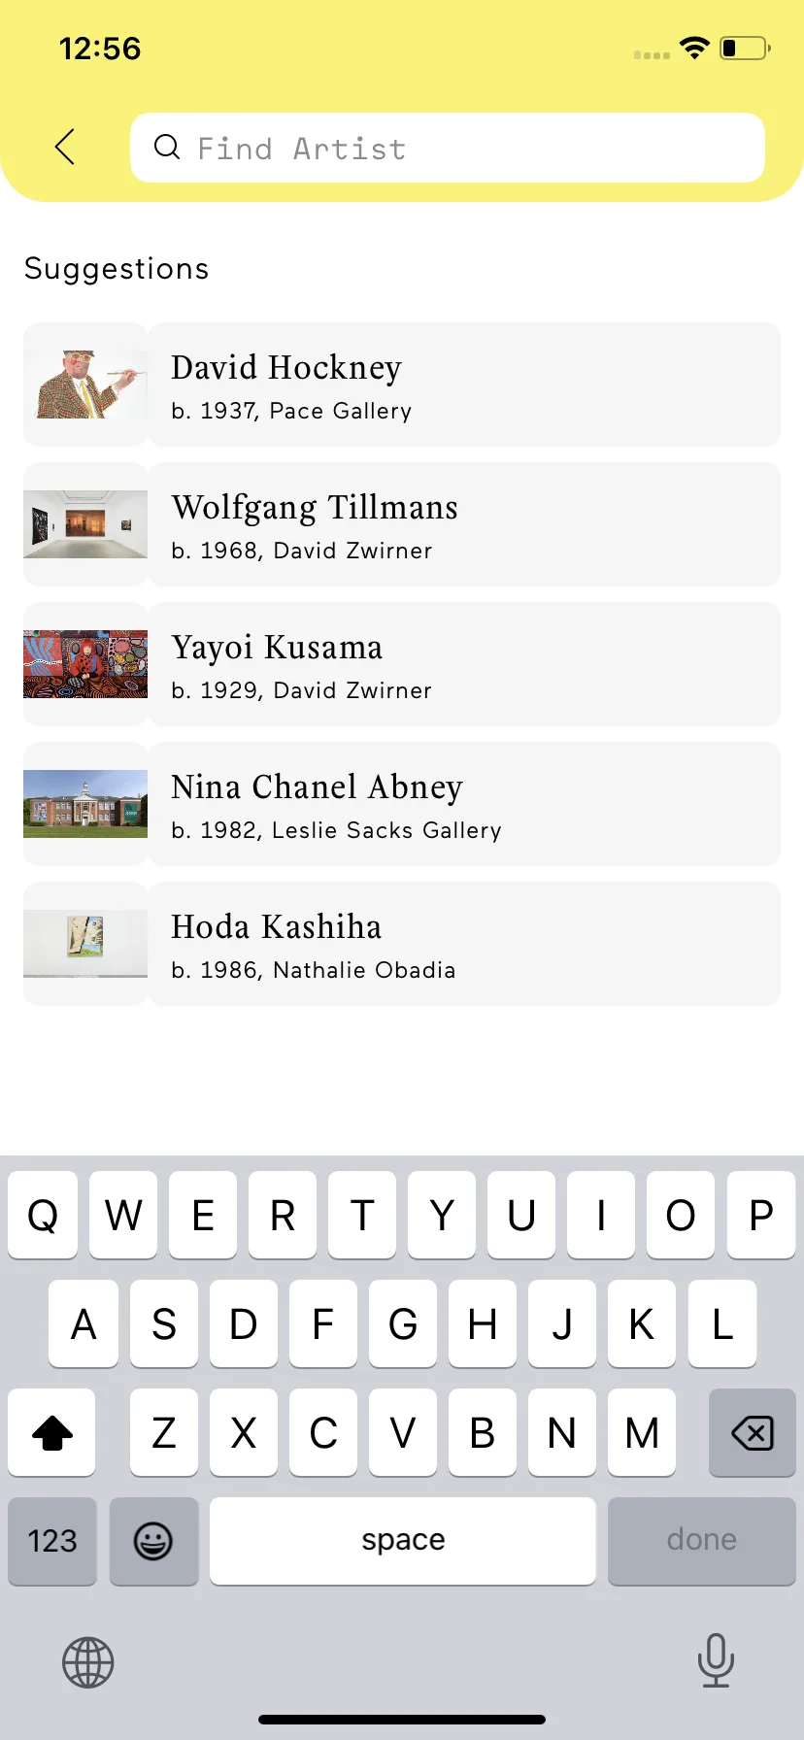
Task: Tap the keyboard backspace key
Action: 753,1432
